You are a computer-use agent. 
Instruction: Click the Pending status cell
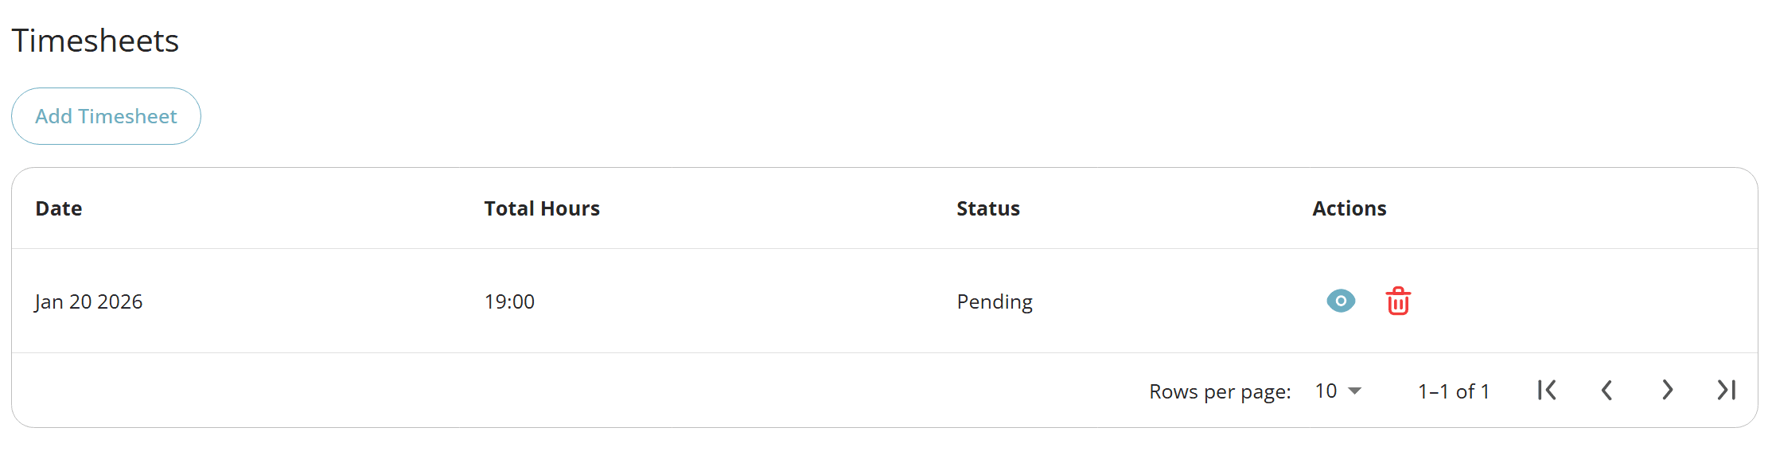pos(995,301)
